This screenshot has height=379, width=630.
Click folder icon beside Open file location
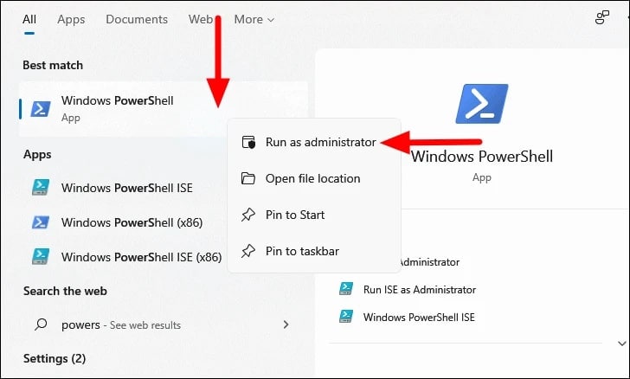tap(248, 178)
